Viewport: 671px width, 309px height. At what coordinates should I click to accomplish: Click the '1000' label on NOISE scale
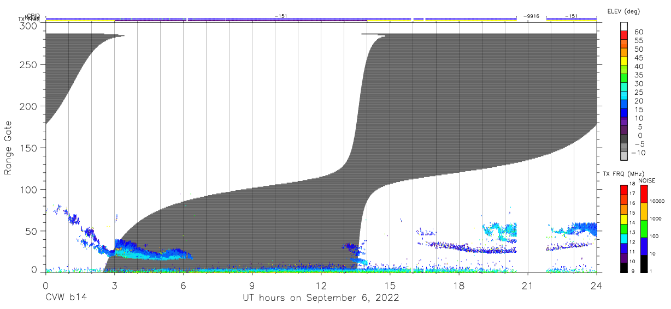click(x=656, y=220)
